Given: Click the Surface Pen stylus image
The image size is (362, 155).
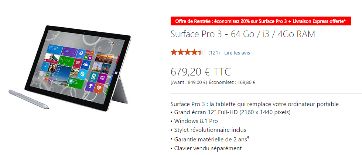Looking at the screenshot, I should [x=29, y=99].
